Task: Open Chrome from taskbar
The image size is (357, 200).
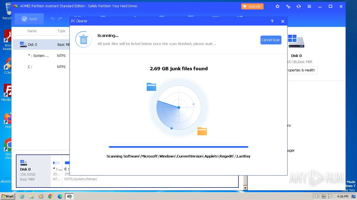Action: click(50, 196)
